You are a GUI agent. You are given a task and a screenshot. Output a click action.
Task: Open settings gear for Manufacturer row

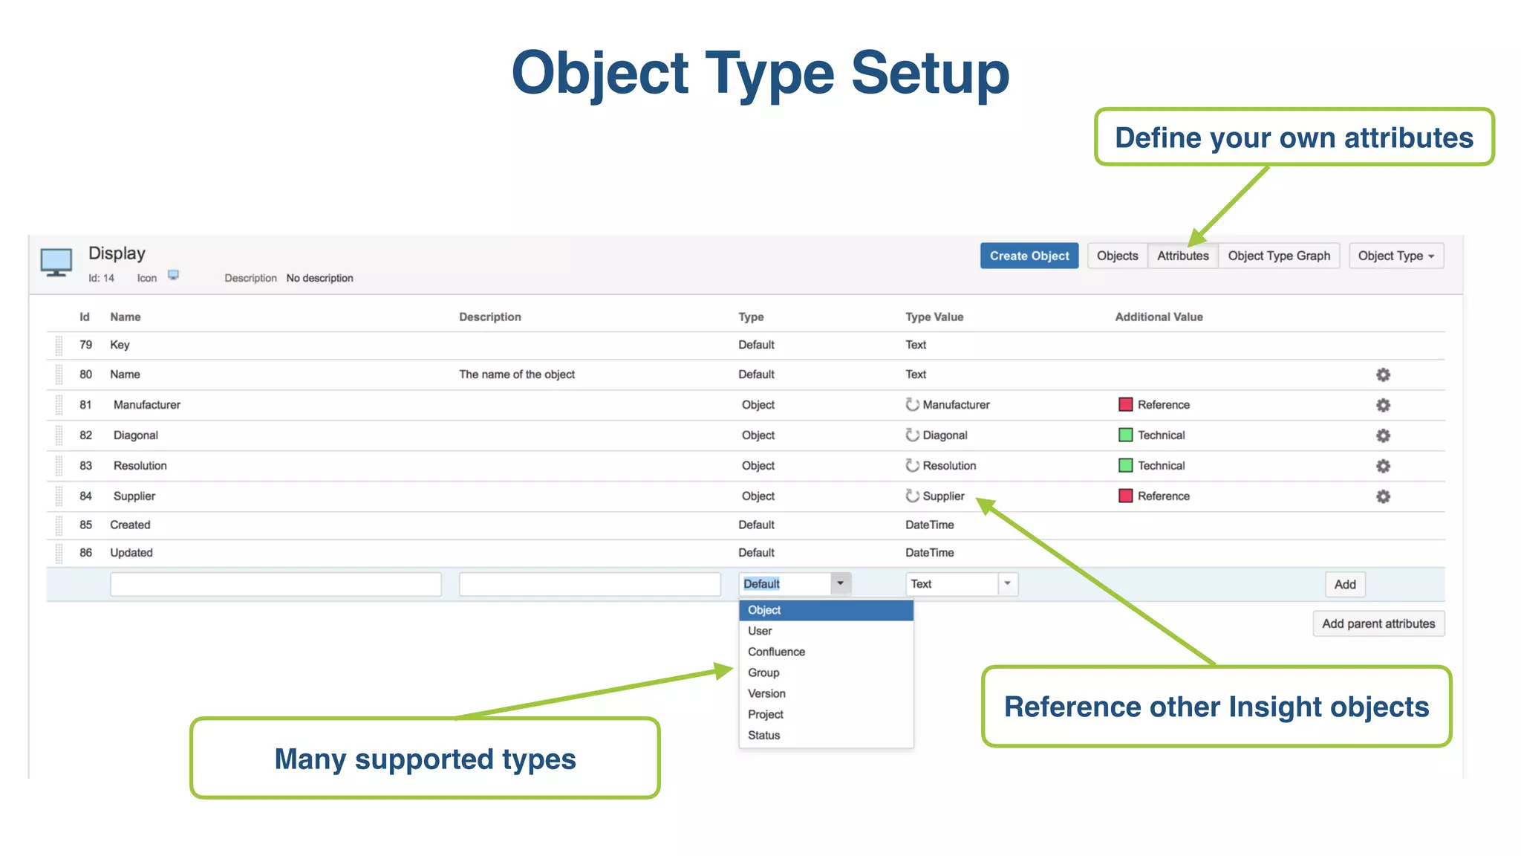click(x=1383, y=405)
